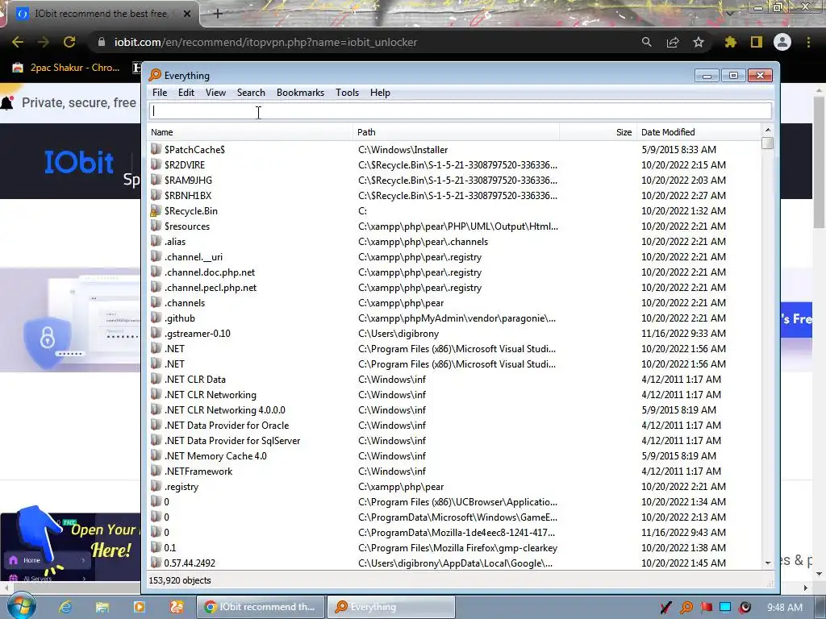Image resolution: width=826 pixels, height=619 pixels.
Task: Open Chrome's search magnifier icon
Action: (x=646, y=42)
